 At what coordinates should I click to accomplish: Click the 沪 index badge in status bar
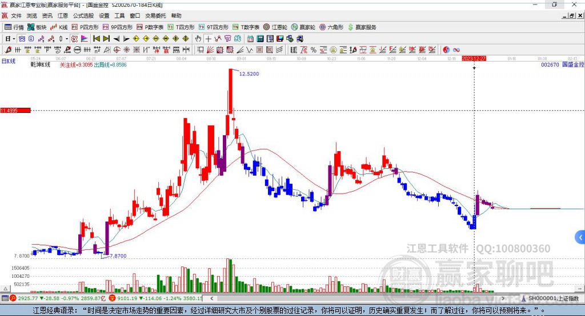(13, 298)
